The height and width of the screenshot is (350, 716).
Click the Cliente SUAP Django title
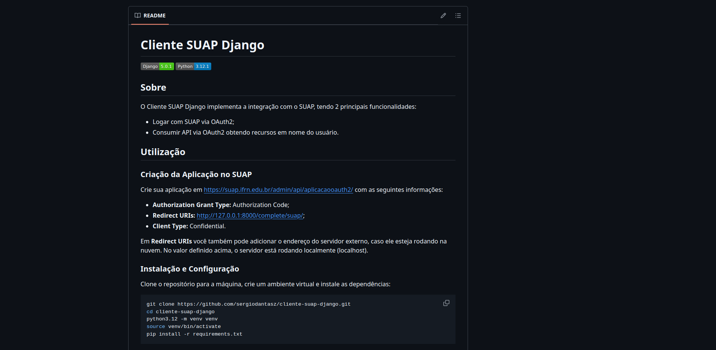pyautogui.click(x=203, y=45)
